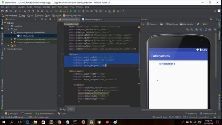Click the Android Device Monitor icon
Image resolution: width=222 pixels, height=125 pixels.
click(x=118, y=11)
